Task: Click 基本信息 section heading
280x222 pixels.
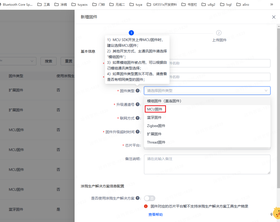Action: pyautogui.click(x=88, y=51)
